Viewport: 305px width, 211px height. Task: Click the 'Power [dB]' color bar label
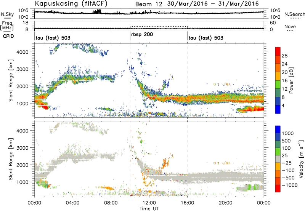(x=291, y=80)
